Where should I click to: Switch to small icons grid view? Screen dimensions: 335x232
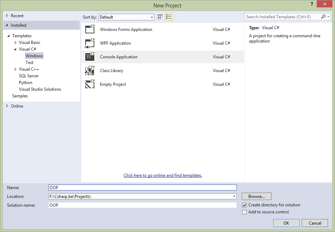(160, 17)
